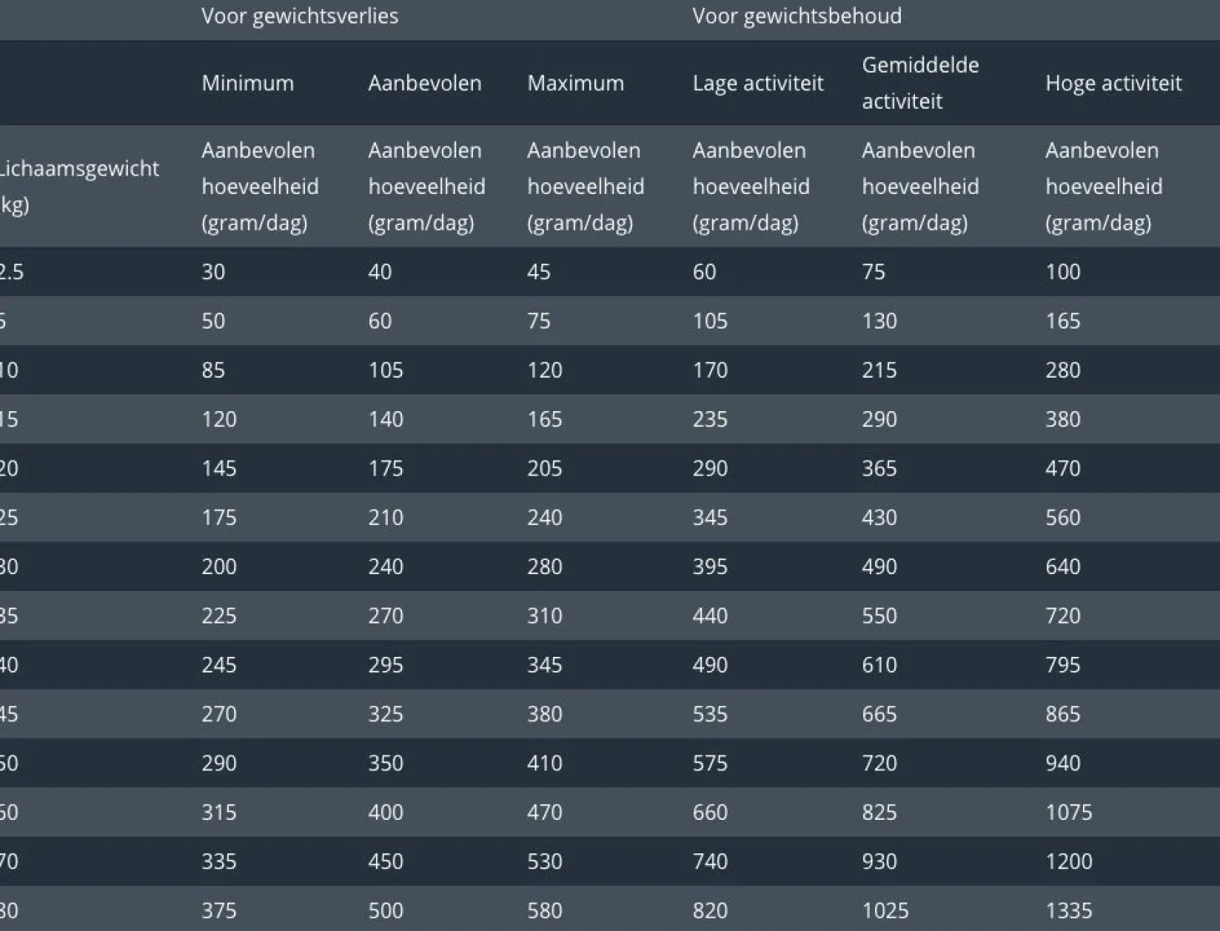Select the 205 cell in Maximum column
The image size is (1220, 931).
[x=544, y=469]
